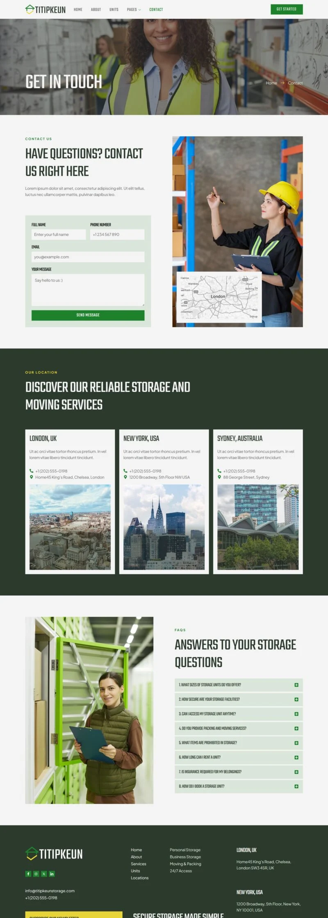Open About in the top navigation

pyautogui.click(x=96, y=9)
